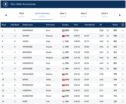Image resolution: width=126 pixels, height=104 pixels.
Task: Open plus icon on HORVATH row
Action: pos(123,90)
